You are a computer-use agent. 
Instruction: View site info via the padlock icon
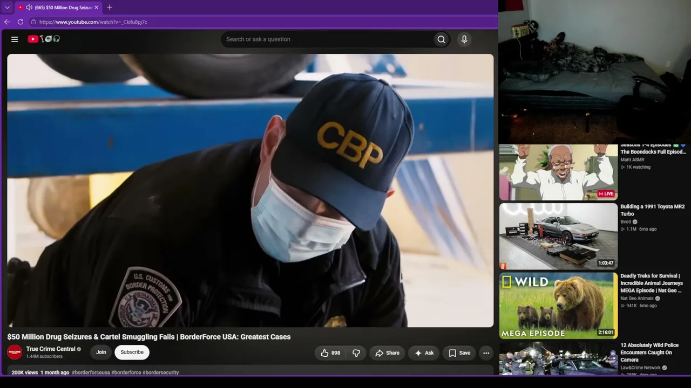pyautogui.click(x=33, y=22)
